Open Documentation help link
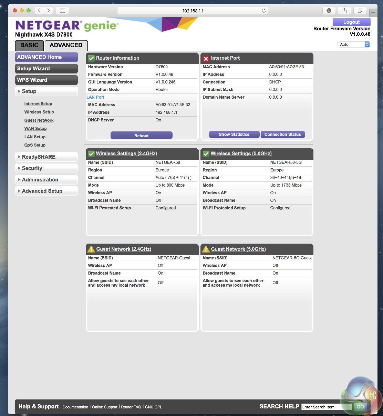The width and height of the screenshot is (383, 416). click(x=75, y=407)
